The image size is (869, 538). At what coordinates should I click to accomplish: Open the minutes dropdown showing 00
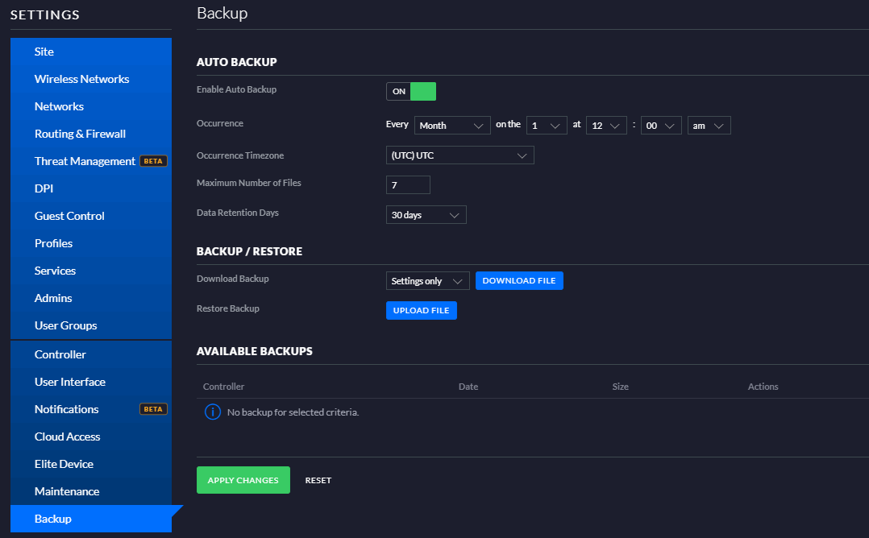coord(661,126)
